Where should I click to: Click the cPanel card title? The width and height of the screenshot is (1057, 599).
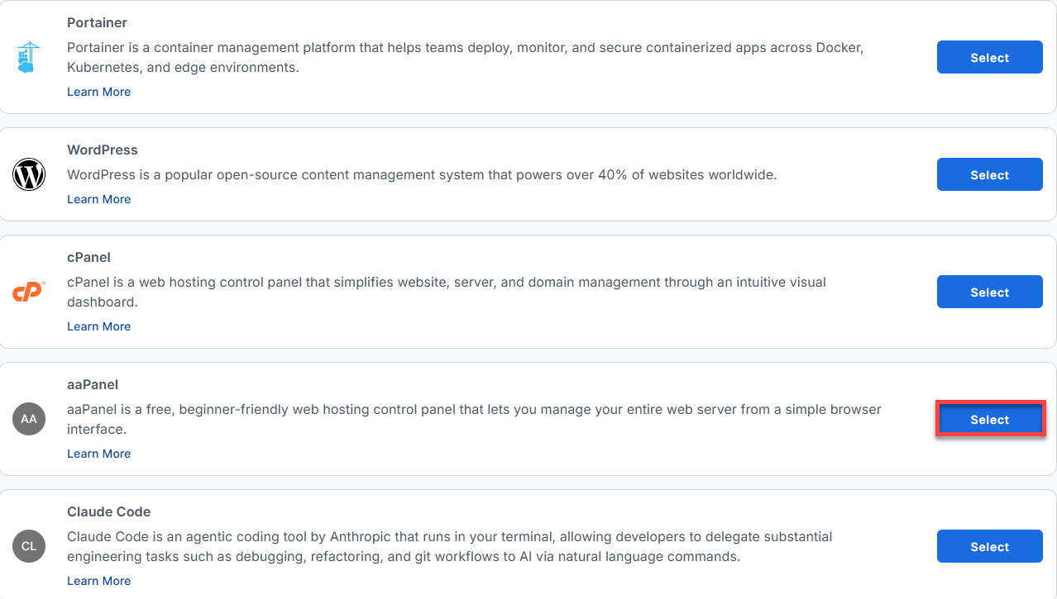[x=88, y=257]
